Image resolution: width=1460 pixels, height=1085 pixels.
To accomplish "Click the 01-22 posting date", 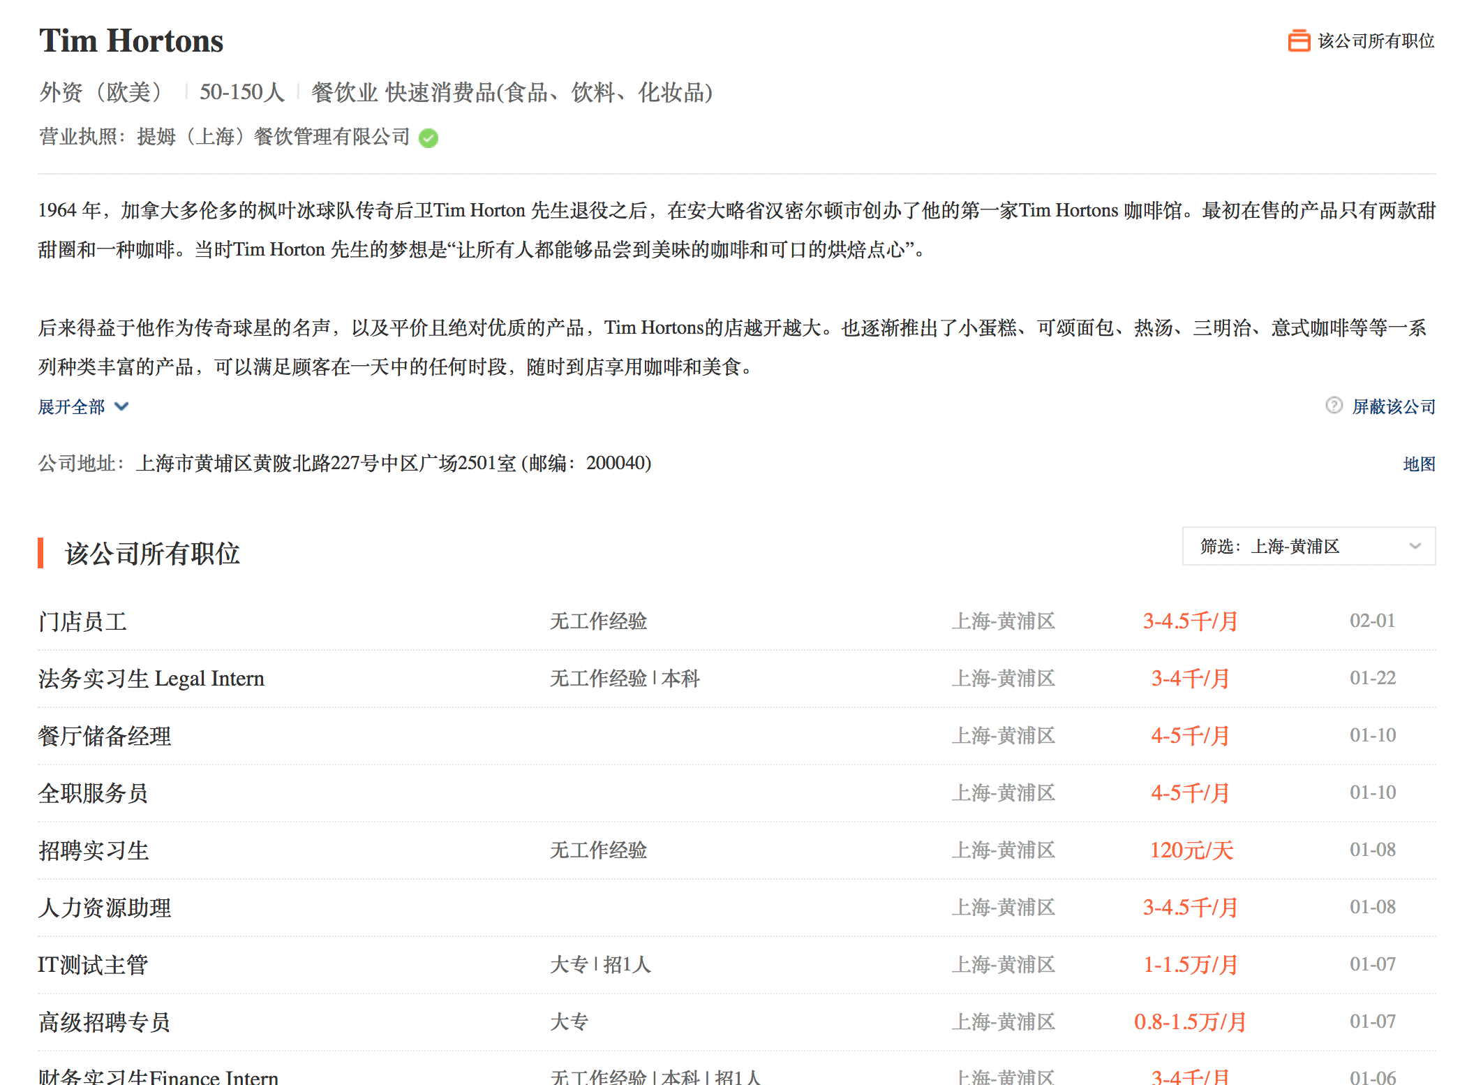I will click(x=1373, y=678).
